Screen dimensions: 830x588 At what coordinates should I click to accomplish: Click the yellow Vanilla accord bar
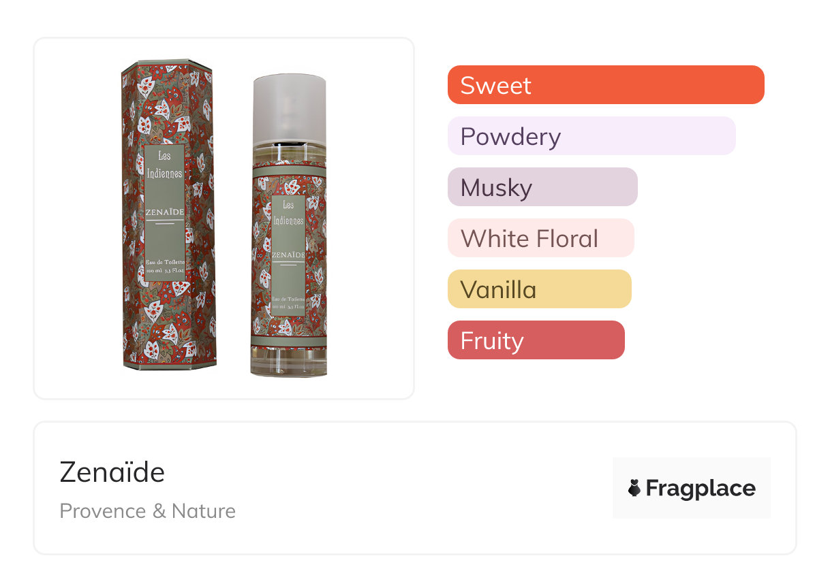click(x=539, y=289)
